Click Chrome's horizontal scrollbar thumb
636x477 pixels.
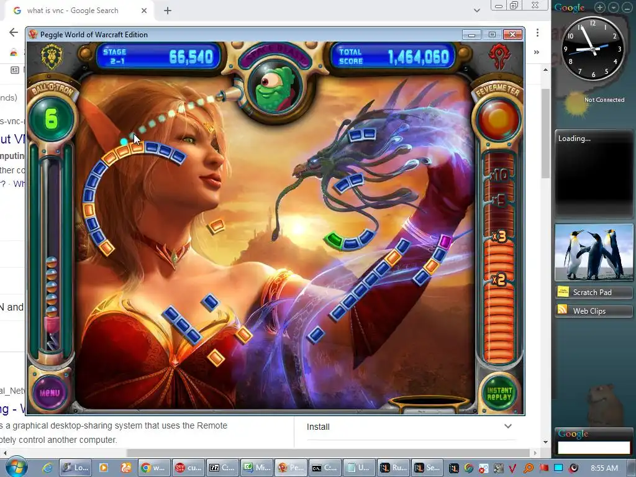tap(328, 453)
